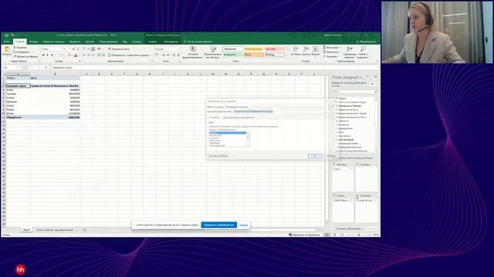Image resolution: width=494 pixels, height=277 pixels.
Task: Open the row labels filter dropdown
Action: coord(28,85)
